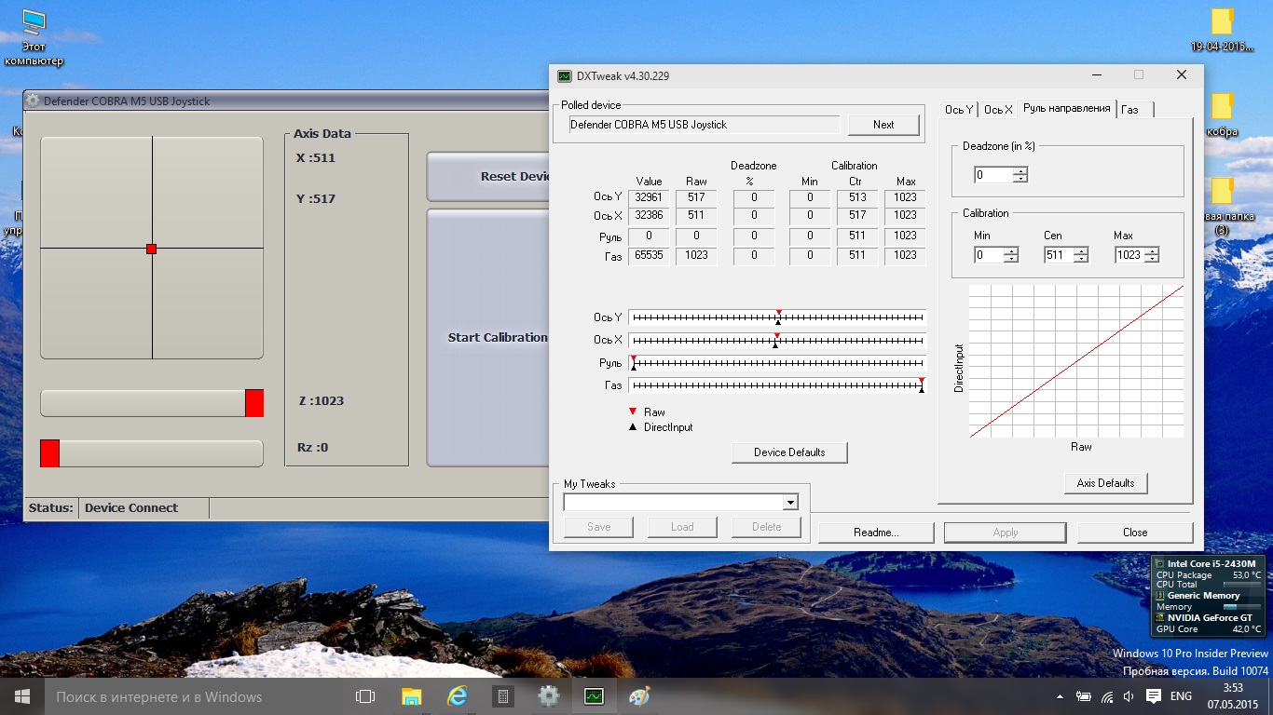Click Reset Device in the joystick window

click(486, 177)
